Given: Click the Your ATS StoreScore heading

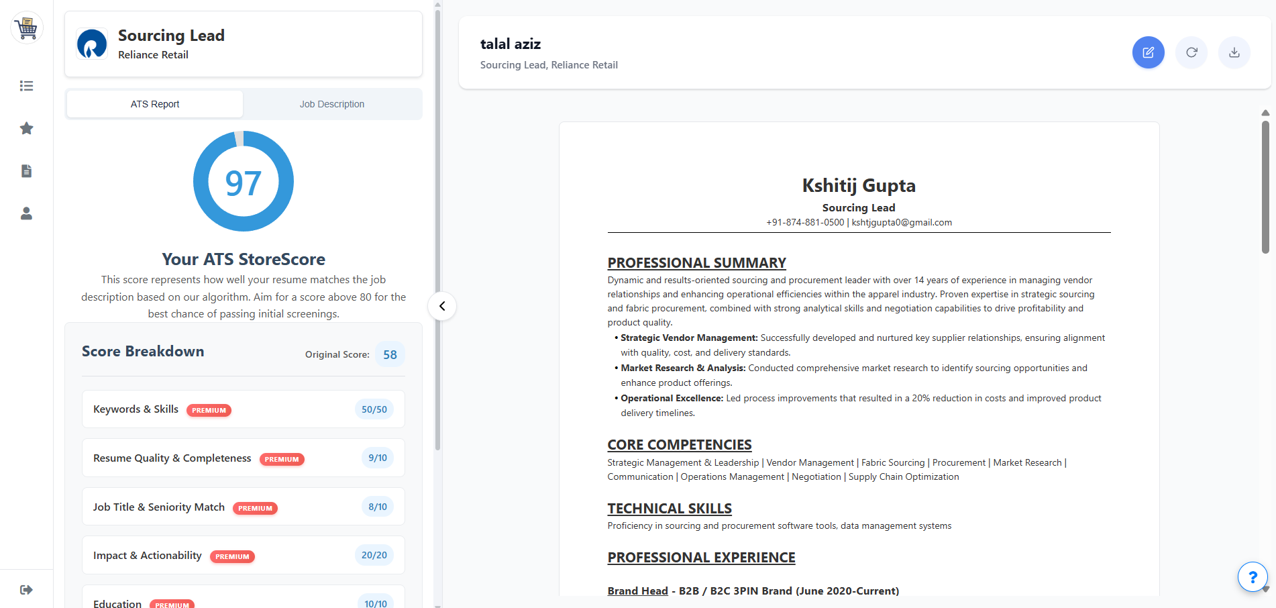Looking at the screenshot, I should (244, 259).
